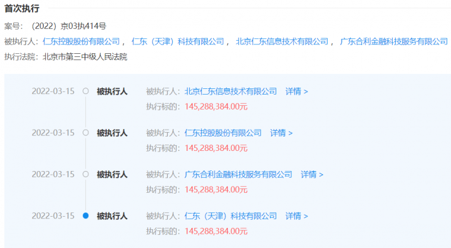Click date 2022-03-15 beside 仁东（天津）科技有限公司
The width and height of the screenshot is (451, 248).
(x=53, y=216)
